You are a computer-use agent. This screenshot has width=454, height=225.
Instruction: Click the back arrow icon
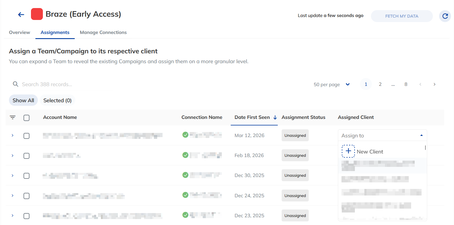coord(21,14)
